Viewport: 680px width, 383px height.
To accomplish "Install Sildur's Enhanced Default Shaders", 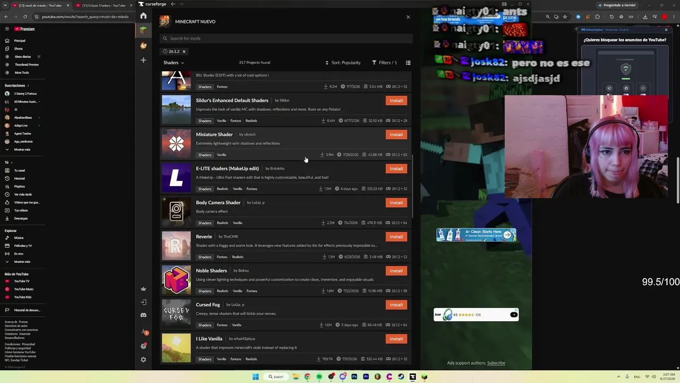I will pos(396,101).
